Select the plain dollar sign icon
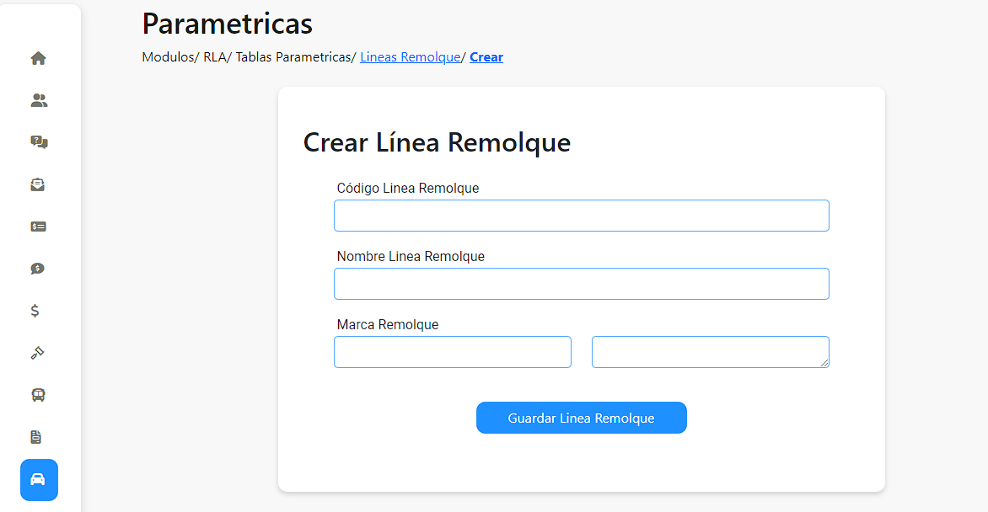The width and height of the screenshot is (988, 512). pyautogui.click(x=35, y=311)
